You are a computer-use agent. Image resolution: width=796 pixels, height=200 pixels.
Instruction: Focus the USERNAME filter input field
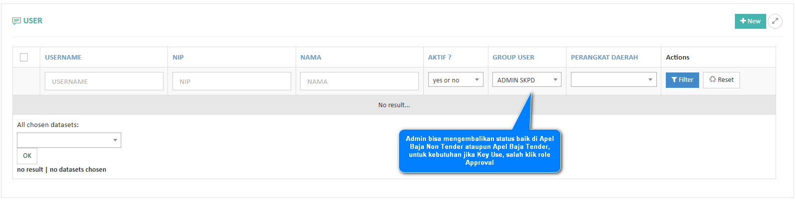click(104, 81)
